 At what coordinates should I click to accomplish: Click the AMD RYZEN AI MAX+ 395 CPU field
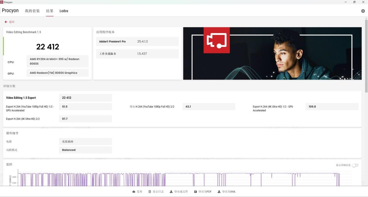pyautogui.click(x=57, y=61)
